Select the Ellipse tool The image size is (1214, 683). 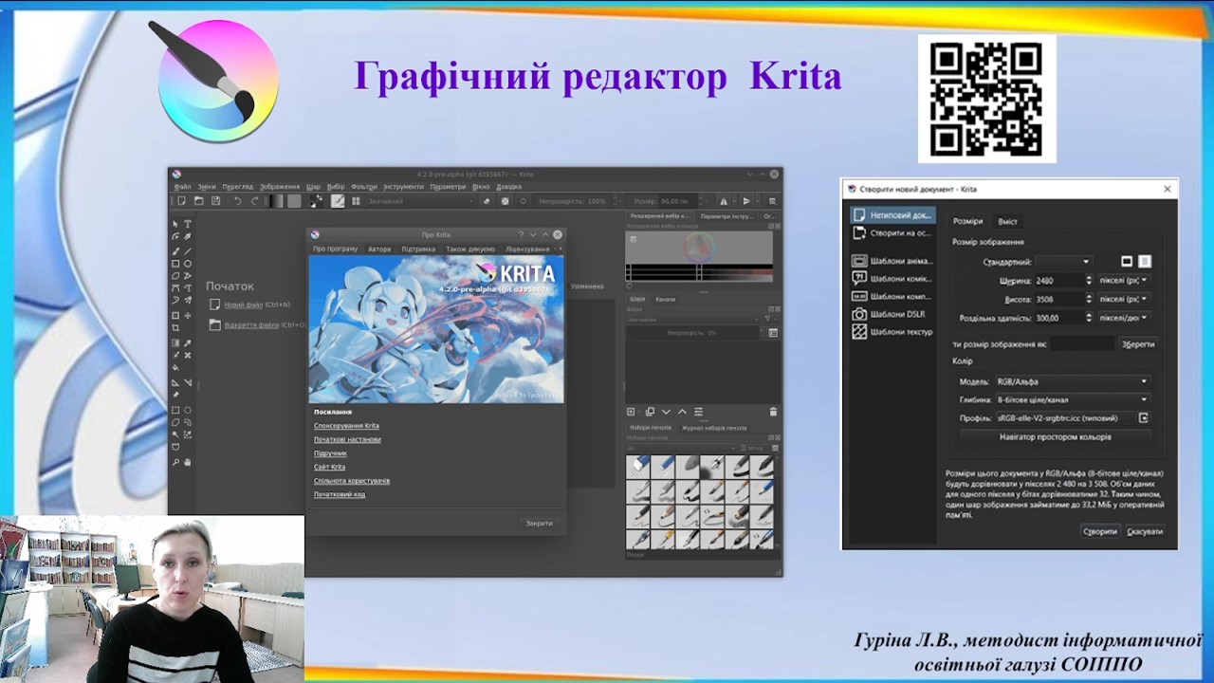click(x=188, y=264)
